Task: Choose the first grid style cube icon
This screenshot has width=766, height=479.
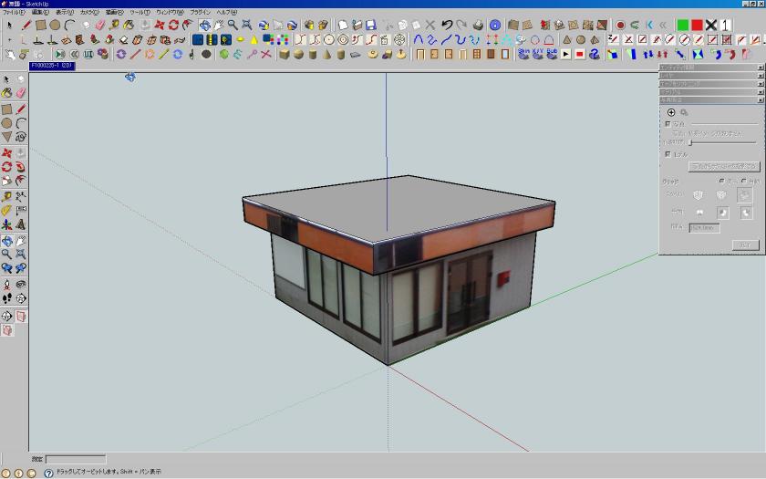Action: pos(699,195)
